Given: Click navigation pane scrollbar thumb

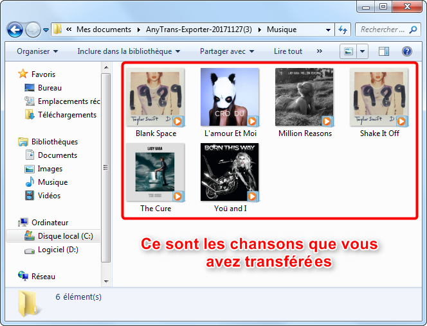Looking at the screenshot, I should click(x=106, y=167).
